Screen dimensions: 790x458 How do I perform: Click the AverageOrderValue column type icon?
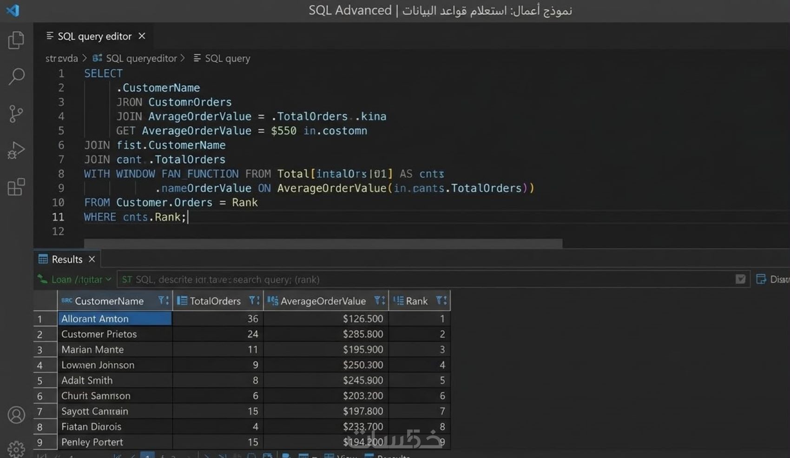(x=272, y=301)
